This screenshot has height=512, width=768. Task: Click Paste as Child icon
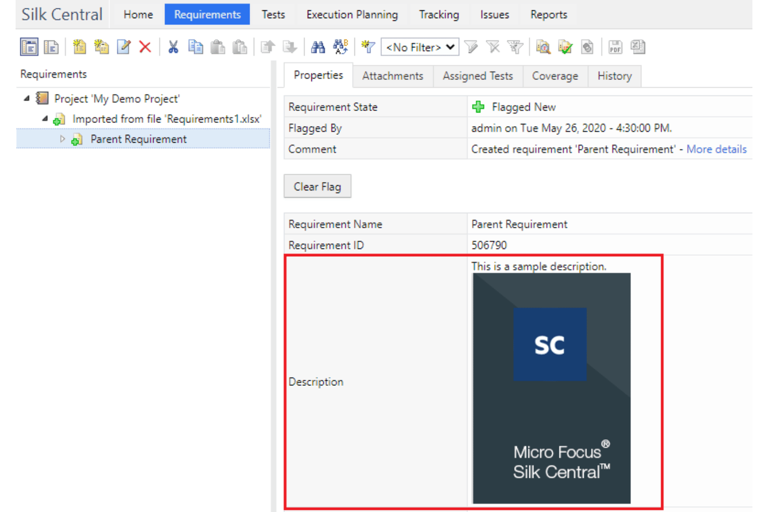(x=240, y=47)
